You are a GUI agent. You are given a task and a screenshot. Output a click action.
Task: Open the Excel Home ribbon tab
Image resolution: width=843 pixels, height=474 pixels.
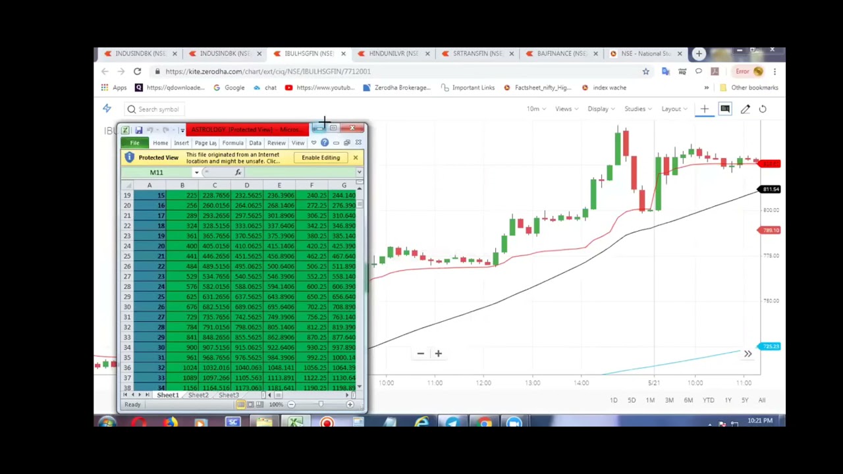(x=160, y=143)
